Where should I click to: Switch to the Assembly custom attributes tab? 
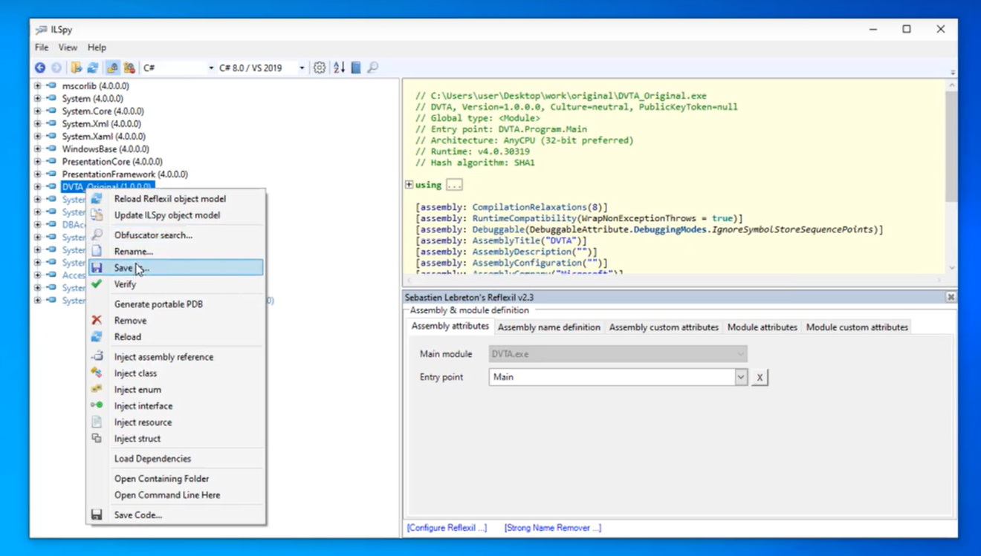[664, 327]
